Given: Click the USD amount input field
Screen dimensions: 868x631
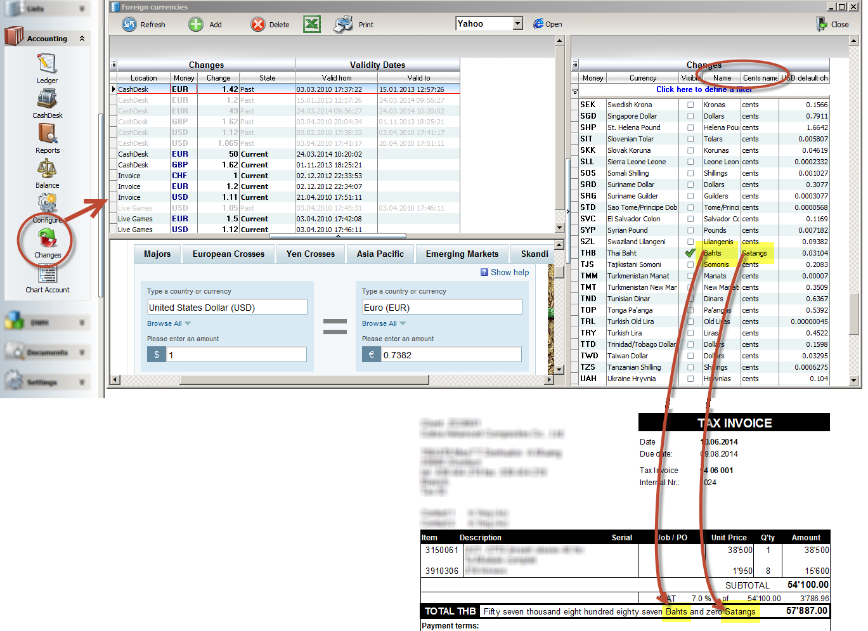Looking at the screenshot, I should coord(236,355).
